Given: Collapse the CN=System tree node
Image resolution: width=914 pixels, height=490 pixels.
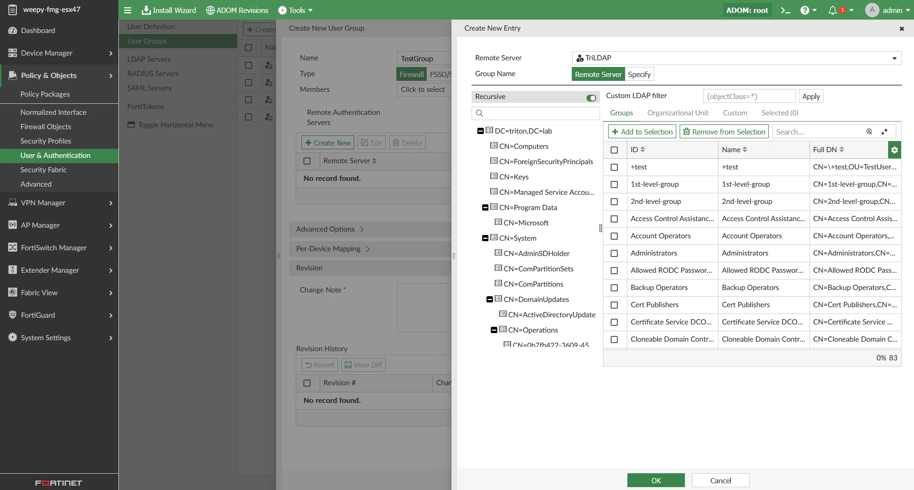Looking at the screenshot, I should [485, 238].
